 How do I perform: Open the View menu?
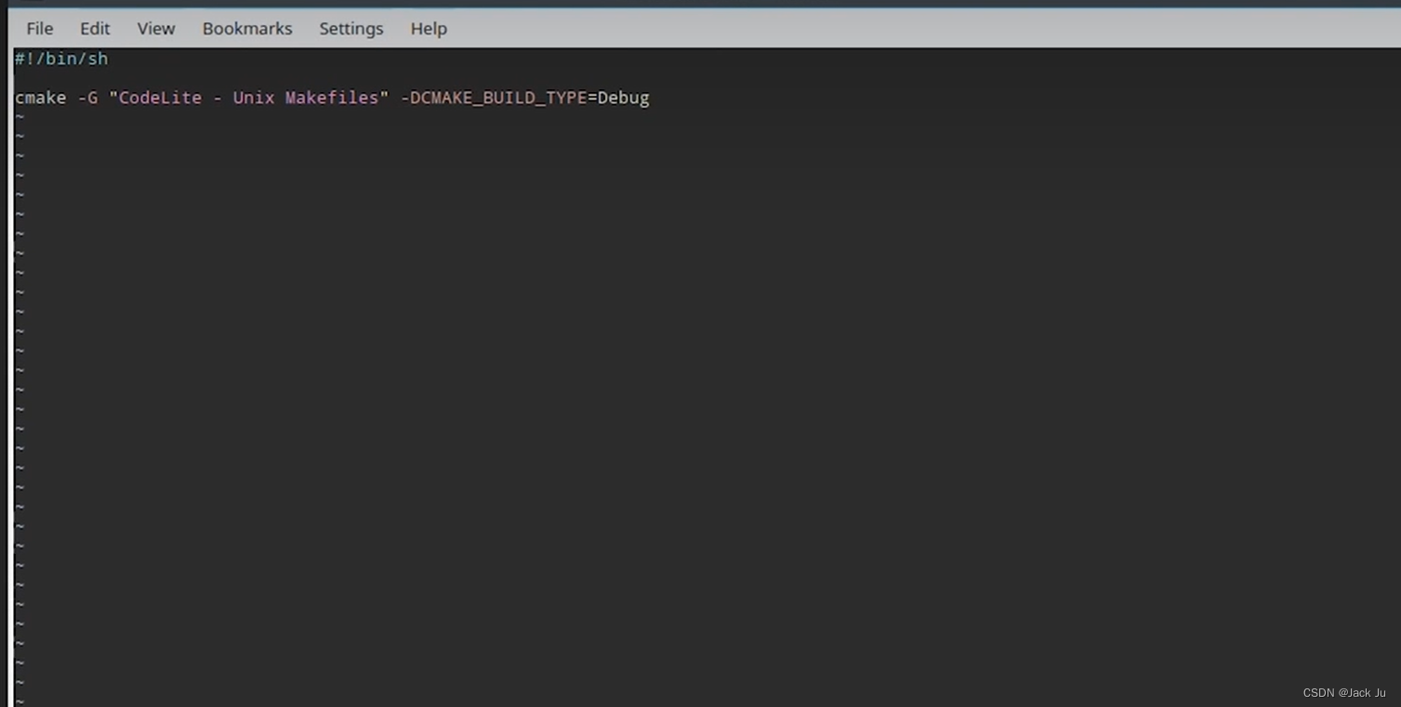click(x=156, y=29)
